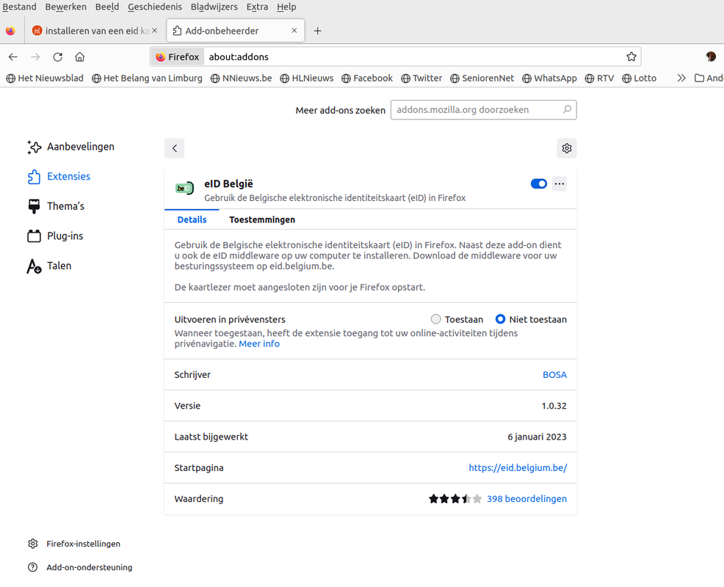Open the BOSA author link

[554, 375]
